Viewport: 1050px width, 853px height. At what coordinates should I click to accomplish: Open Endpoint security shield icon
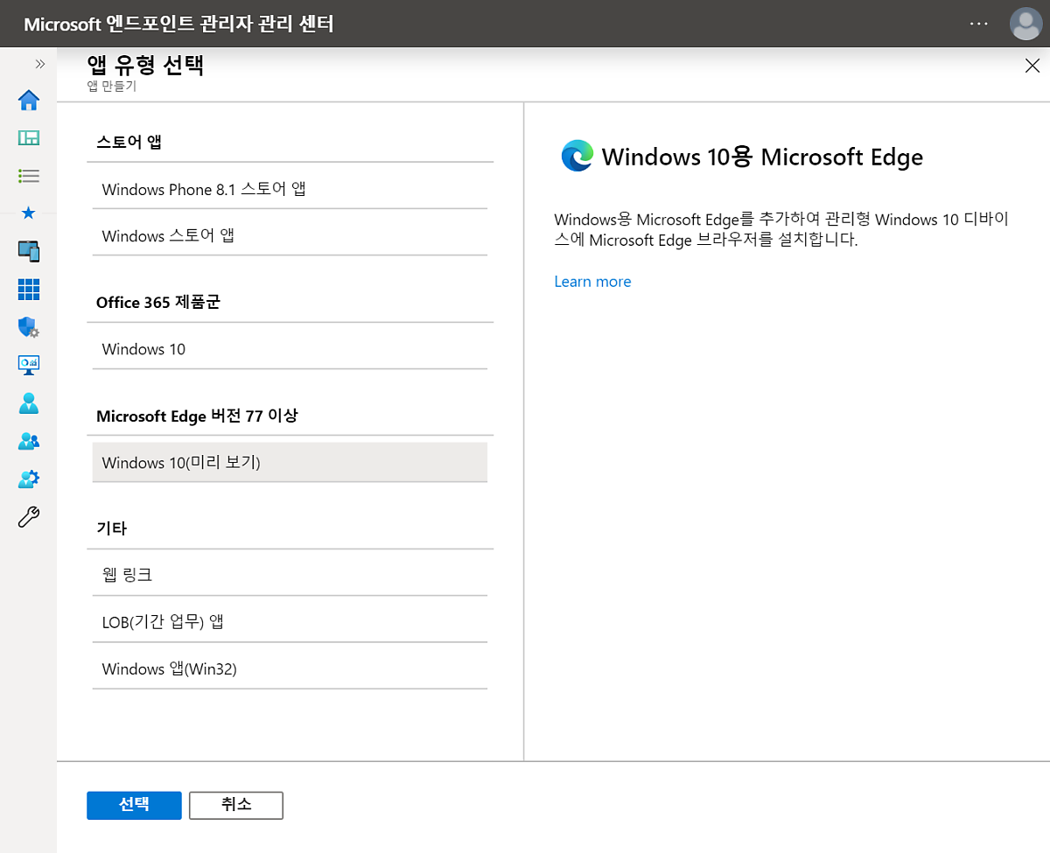pyautogui.click(x=29, y=327)
